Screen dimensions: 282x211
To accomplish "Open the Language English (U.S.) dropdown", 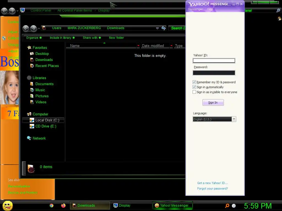I will (214, 119).
